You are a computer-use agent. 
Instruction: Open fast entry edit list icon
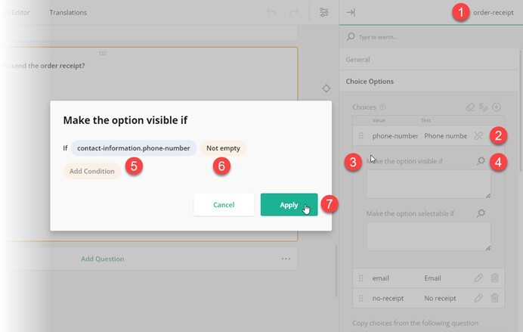(483, 107)
